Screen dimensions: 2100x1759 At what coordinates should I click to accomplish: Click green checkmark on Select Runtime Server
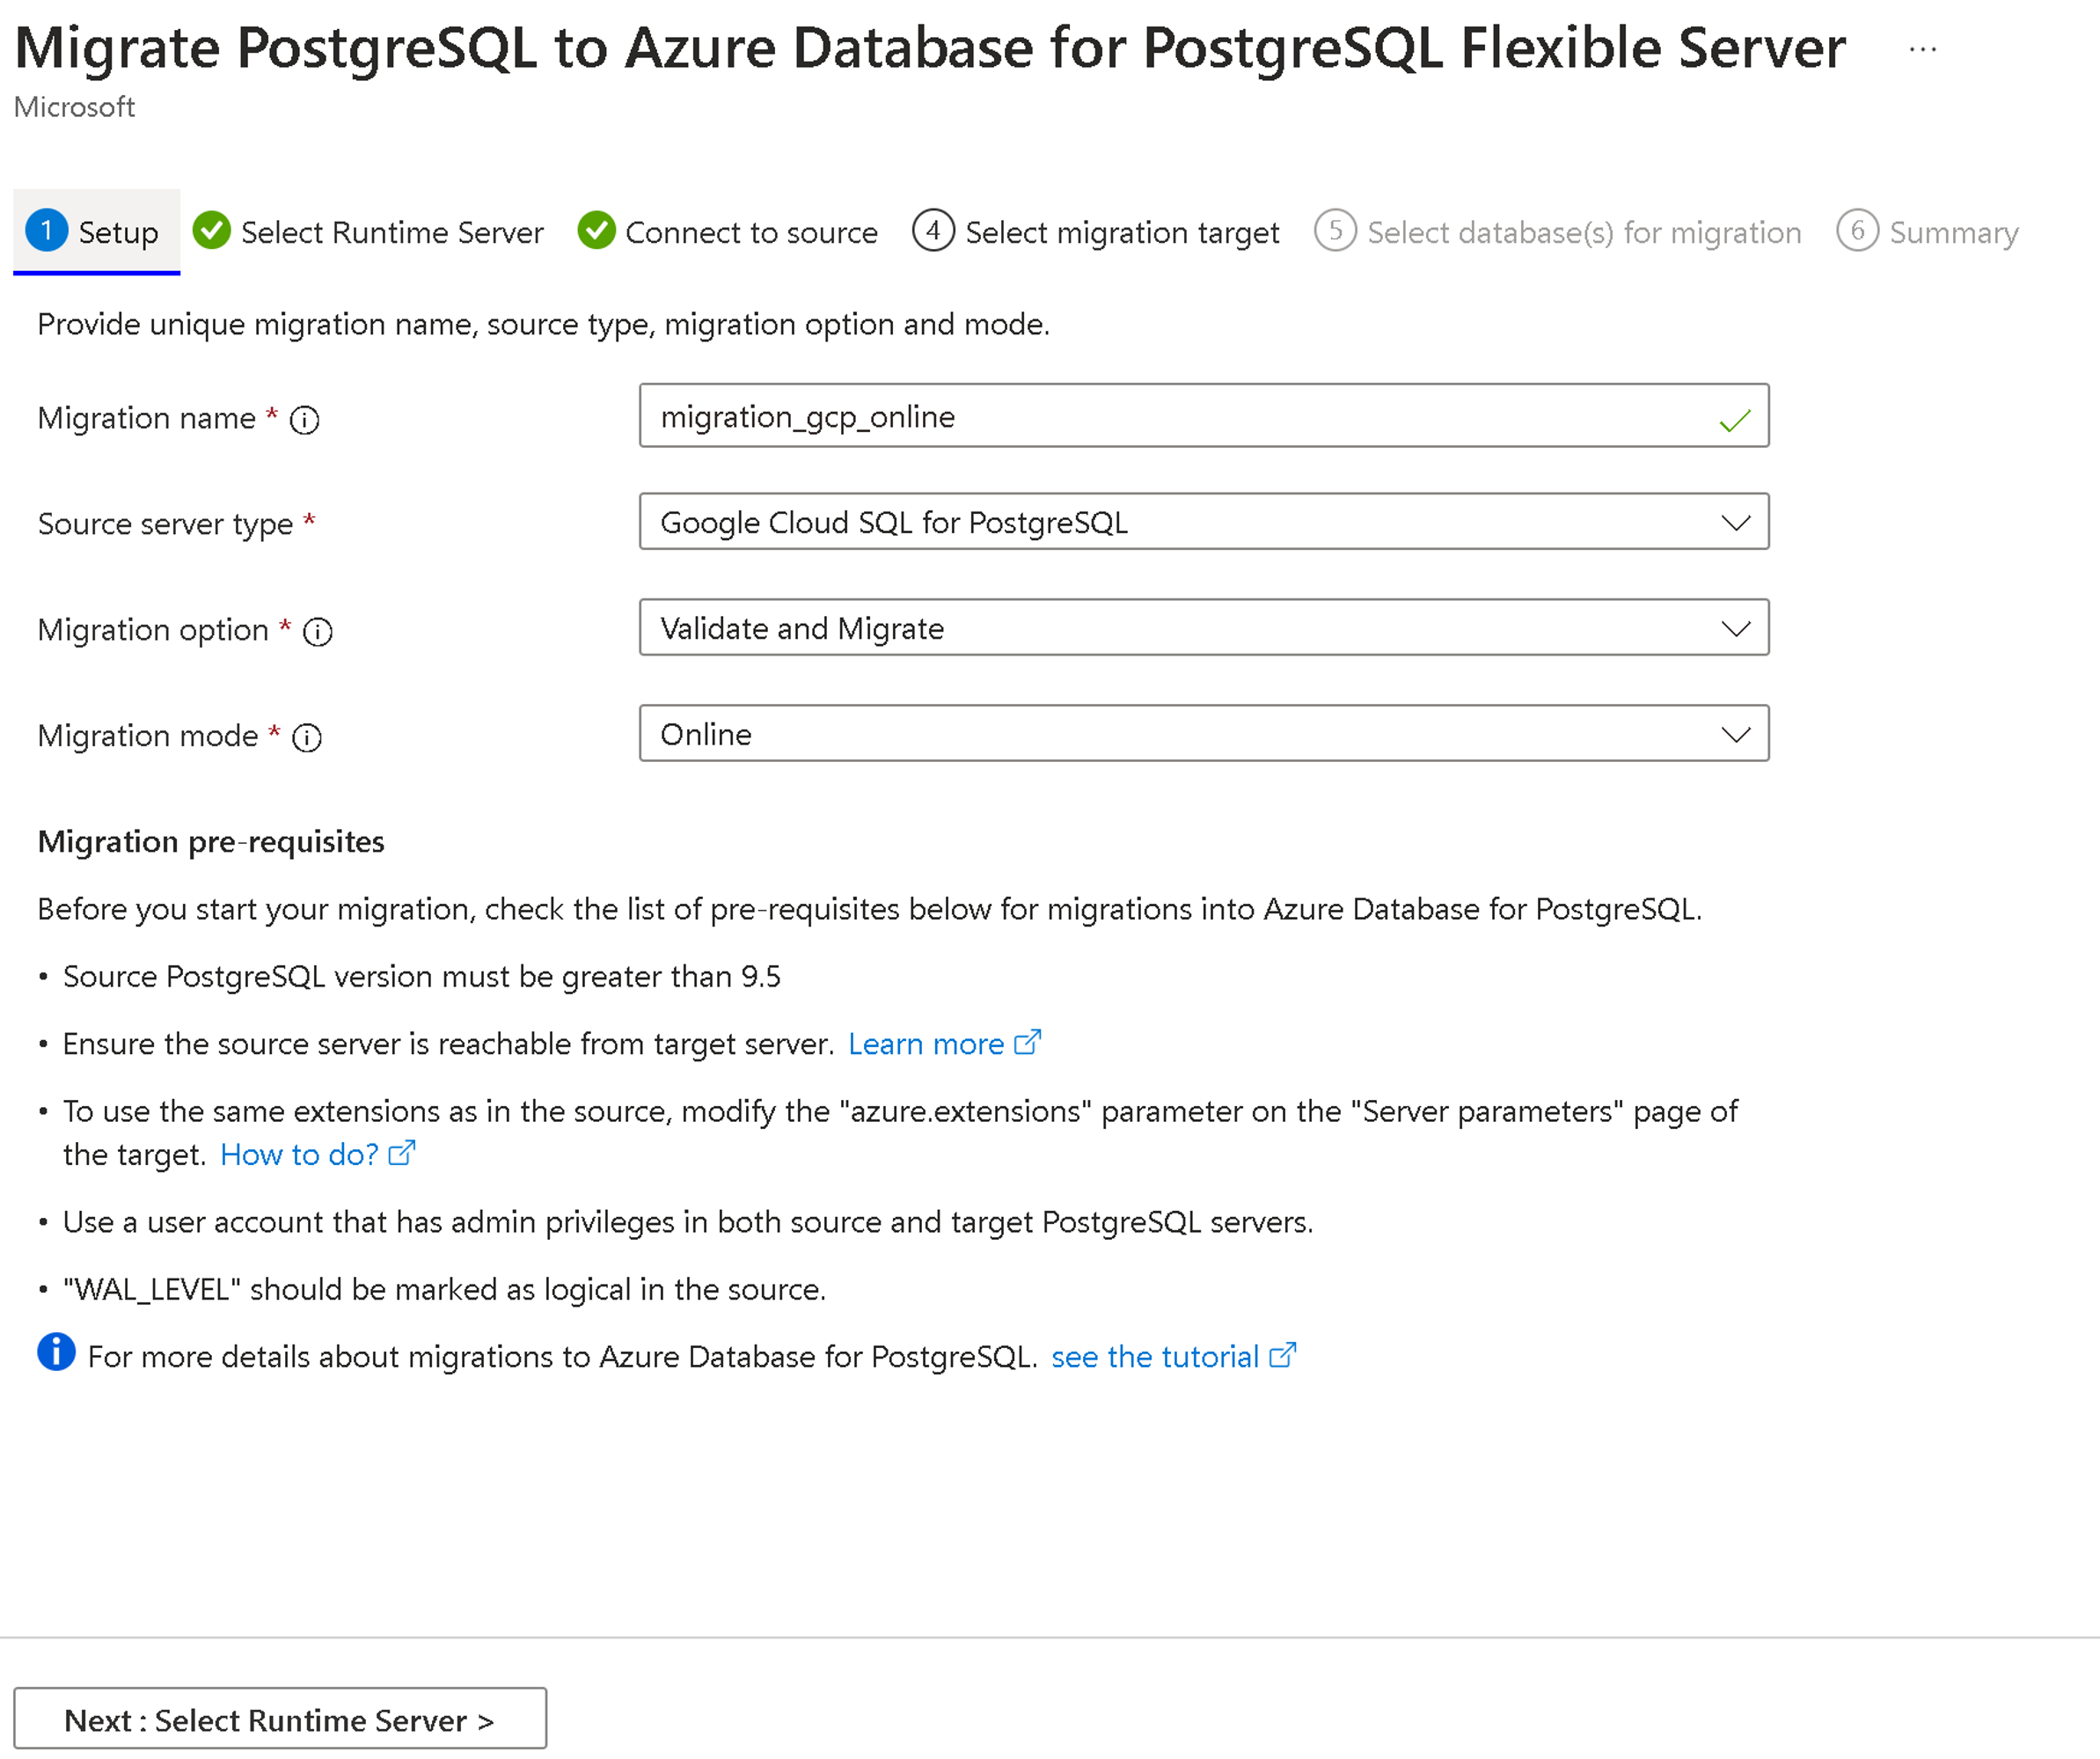tap(211, 231)
